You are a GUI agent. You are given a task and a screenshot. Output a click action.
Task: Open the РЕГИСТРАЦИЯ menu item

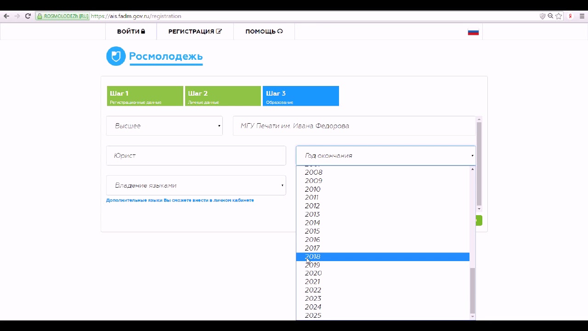pos(195,31)
